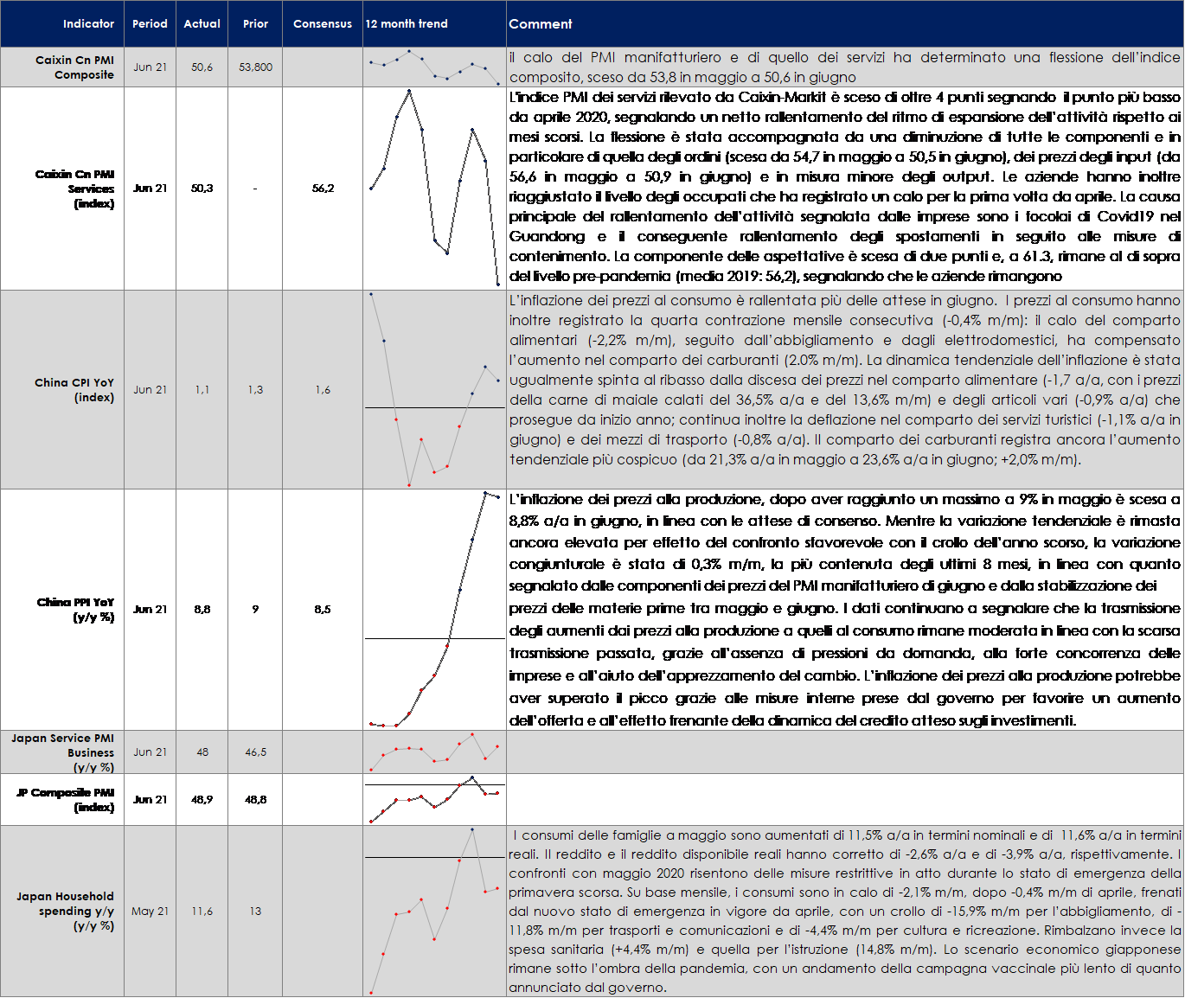Screen dimensions: 1185x998
Task: Click the Actual column header
Action: (202, 23)
